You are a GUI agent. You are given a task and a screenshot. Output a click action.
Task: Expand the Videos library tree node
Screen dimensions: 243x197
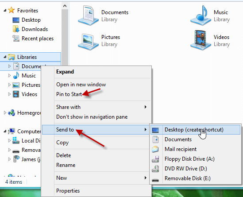coord(9,94)
